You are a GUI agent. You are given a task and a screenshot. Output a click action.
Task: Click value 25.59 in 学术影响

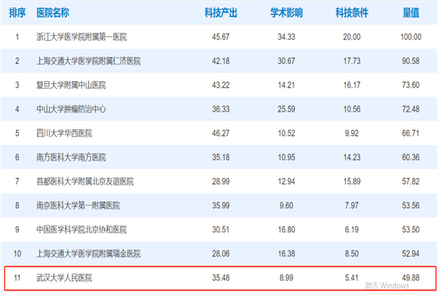click(286, 109)
